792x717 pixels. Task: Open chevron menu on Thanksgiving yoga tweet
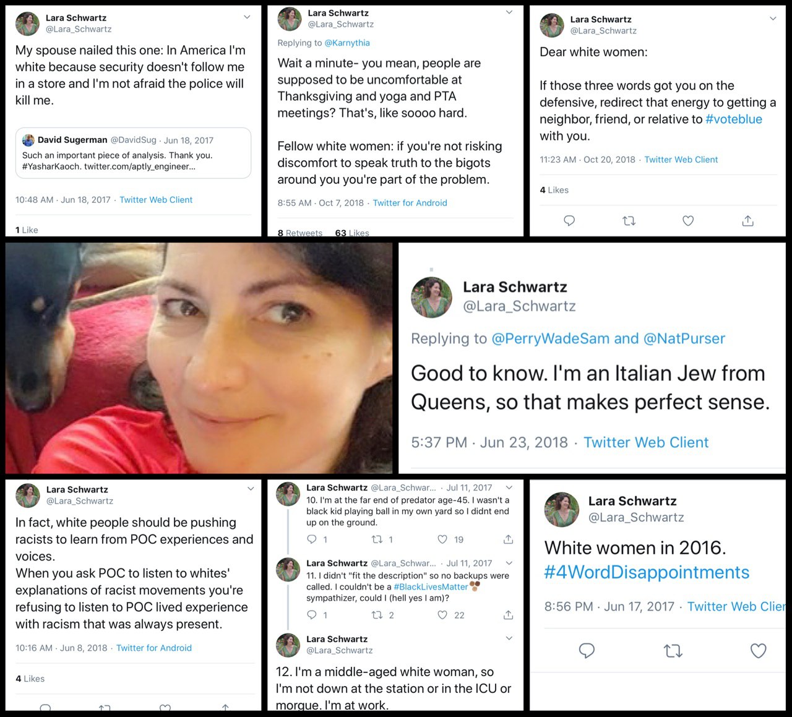(509, 12)
